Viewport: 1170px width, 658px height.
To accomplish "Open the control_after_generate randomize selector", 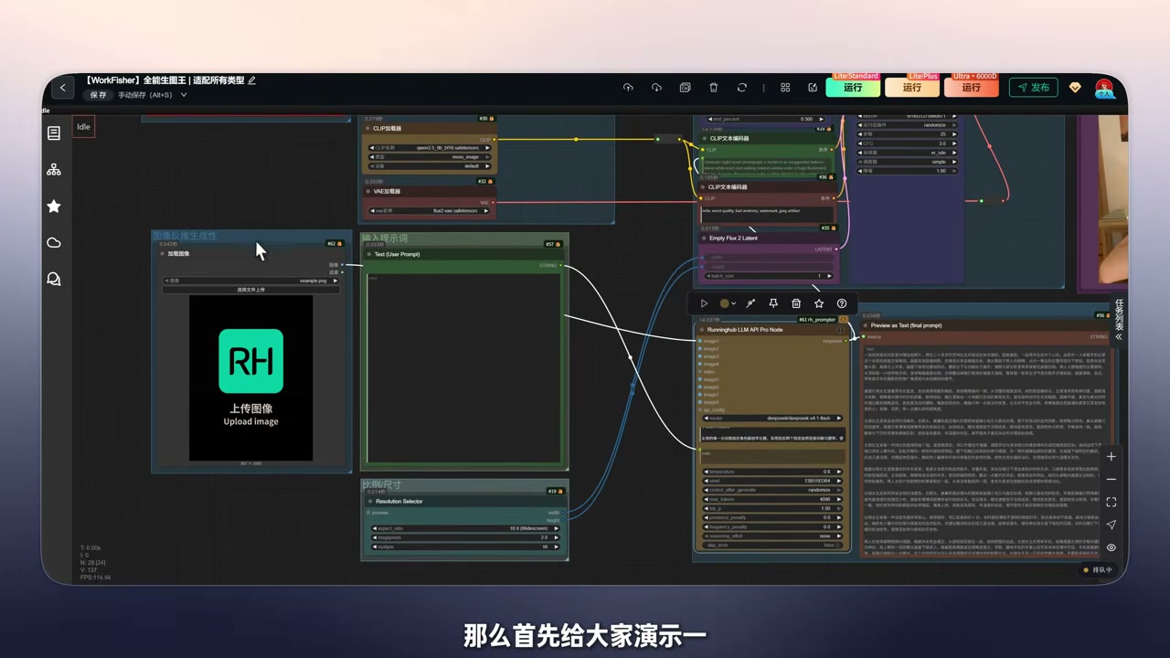I will (x=771, y=490).
